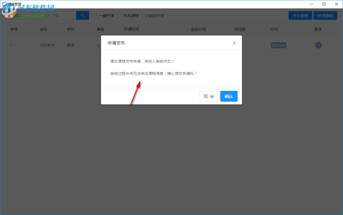The width and height of the screenshot is (343, 215).
Task: Click inside the keyword search input field
Action: point(58,15)
